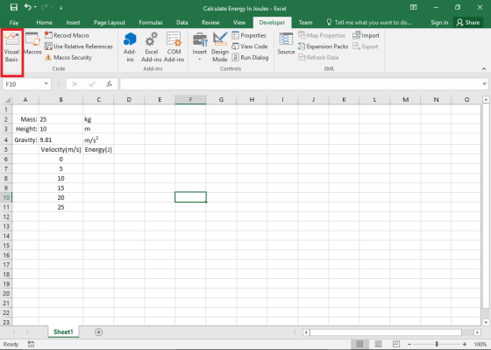The image size is (491, 350).
Task: Click the zoom out minus button
Action: pyautogui.click(x=409, y=344)
